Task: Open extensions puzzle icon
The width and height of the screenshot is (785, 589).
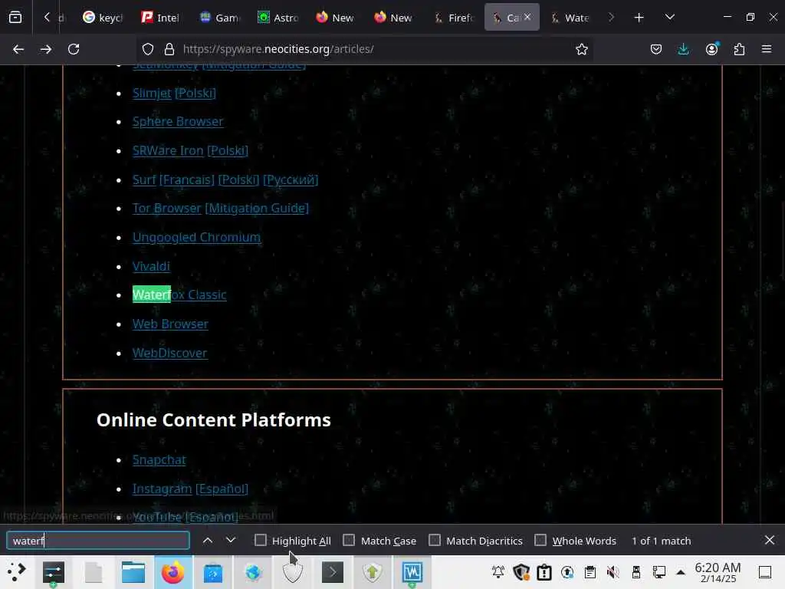Action: [x=739, y=49]
